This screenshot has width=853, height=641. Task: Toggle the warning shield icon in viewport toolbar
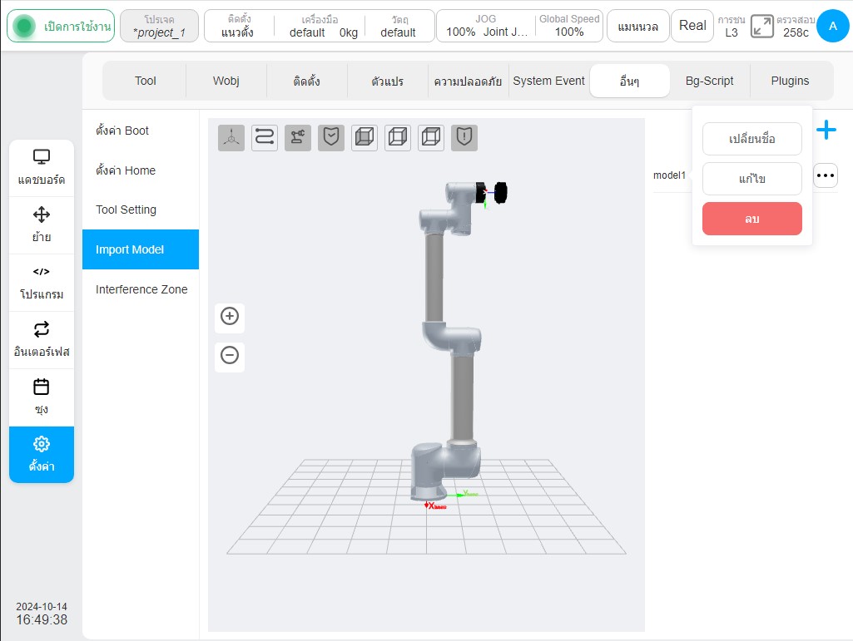click(x=464, y=137)
